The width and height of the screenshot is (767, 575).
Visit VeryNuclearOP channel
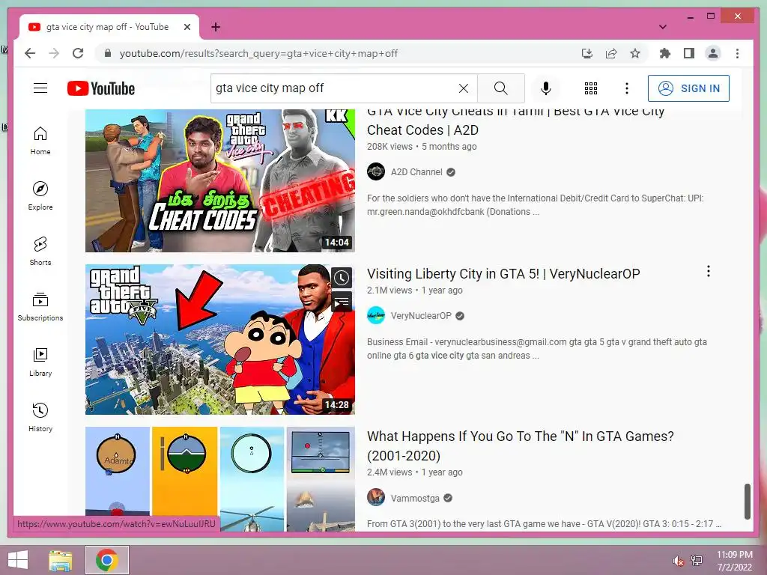pos(421,316)
